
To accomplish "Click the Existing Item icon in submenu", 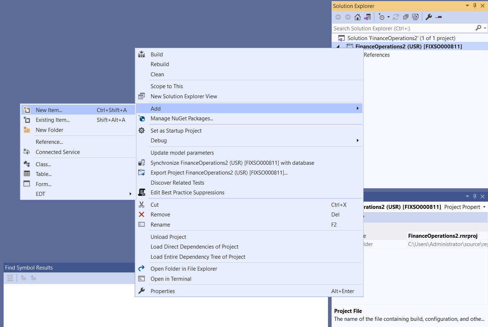I will pos(27,120).
